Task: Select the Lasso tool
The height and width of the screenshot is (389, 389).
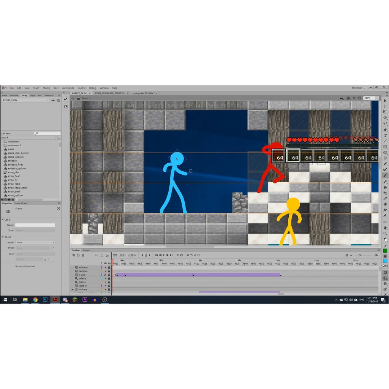Action: 385,123
